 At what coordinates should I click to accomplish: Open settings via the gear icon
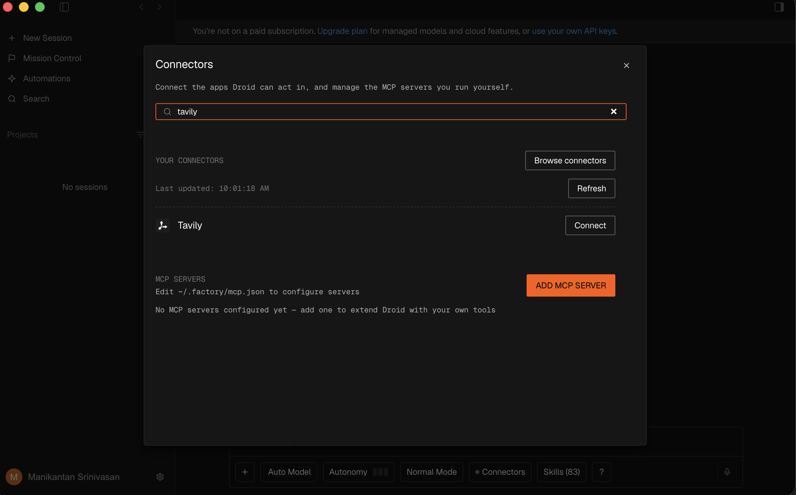click(160, 477)
